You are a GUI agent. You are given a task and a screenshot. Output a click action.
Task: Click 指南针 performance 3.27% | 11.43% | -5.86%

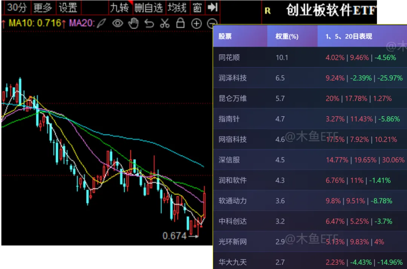click(363, 119)
